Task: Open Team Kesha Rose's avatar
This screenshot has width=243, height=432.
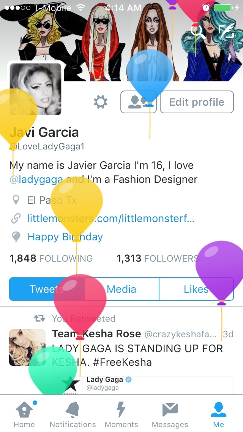Action: 27,348
